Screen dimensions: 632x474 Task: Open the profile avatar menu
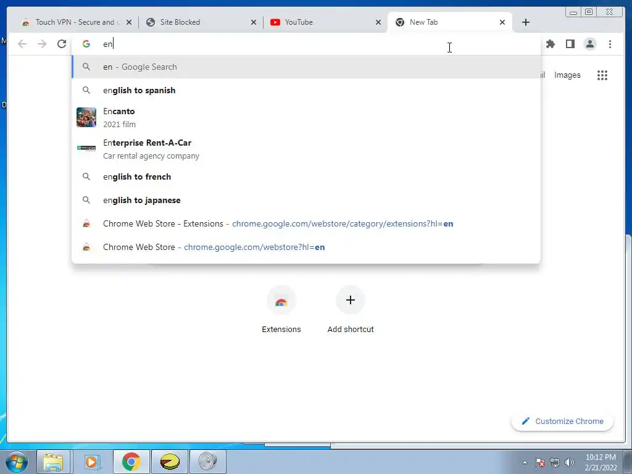(x=589, y=44)
